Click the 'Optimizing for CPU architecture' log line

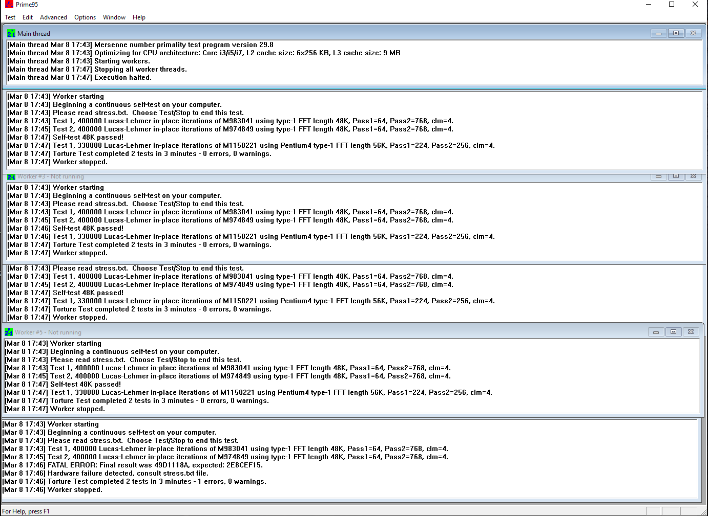204,53
